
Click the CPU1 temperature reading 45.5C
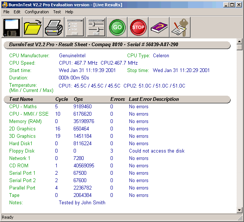(x=89, y=86)
